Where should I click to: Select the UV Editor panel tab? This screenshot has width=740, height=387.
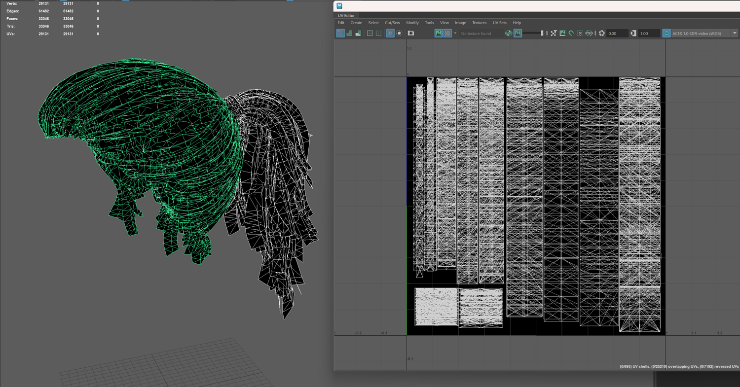tap(346, 16)
